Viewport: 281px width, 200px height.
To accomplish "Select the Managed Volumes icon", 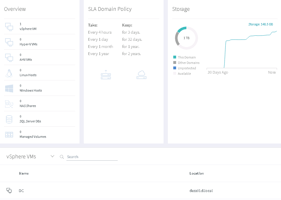I will [x=9, y=135].
